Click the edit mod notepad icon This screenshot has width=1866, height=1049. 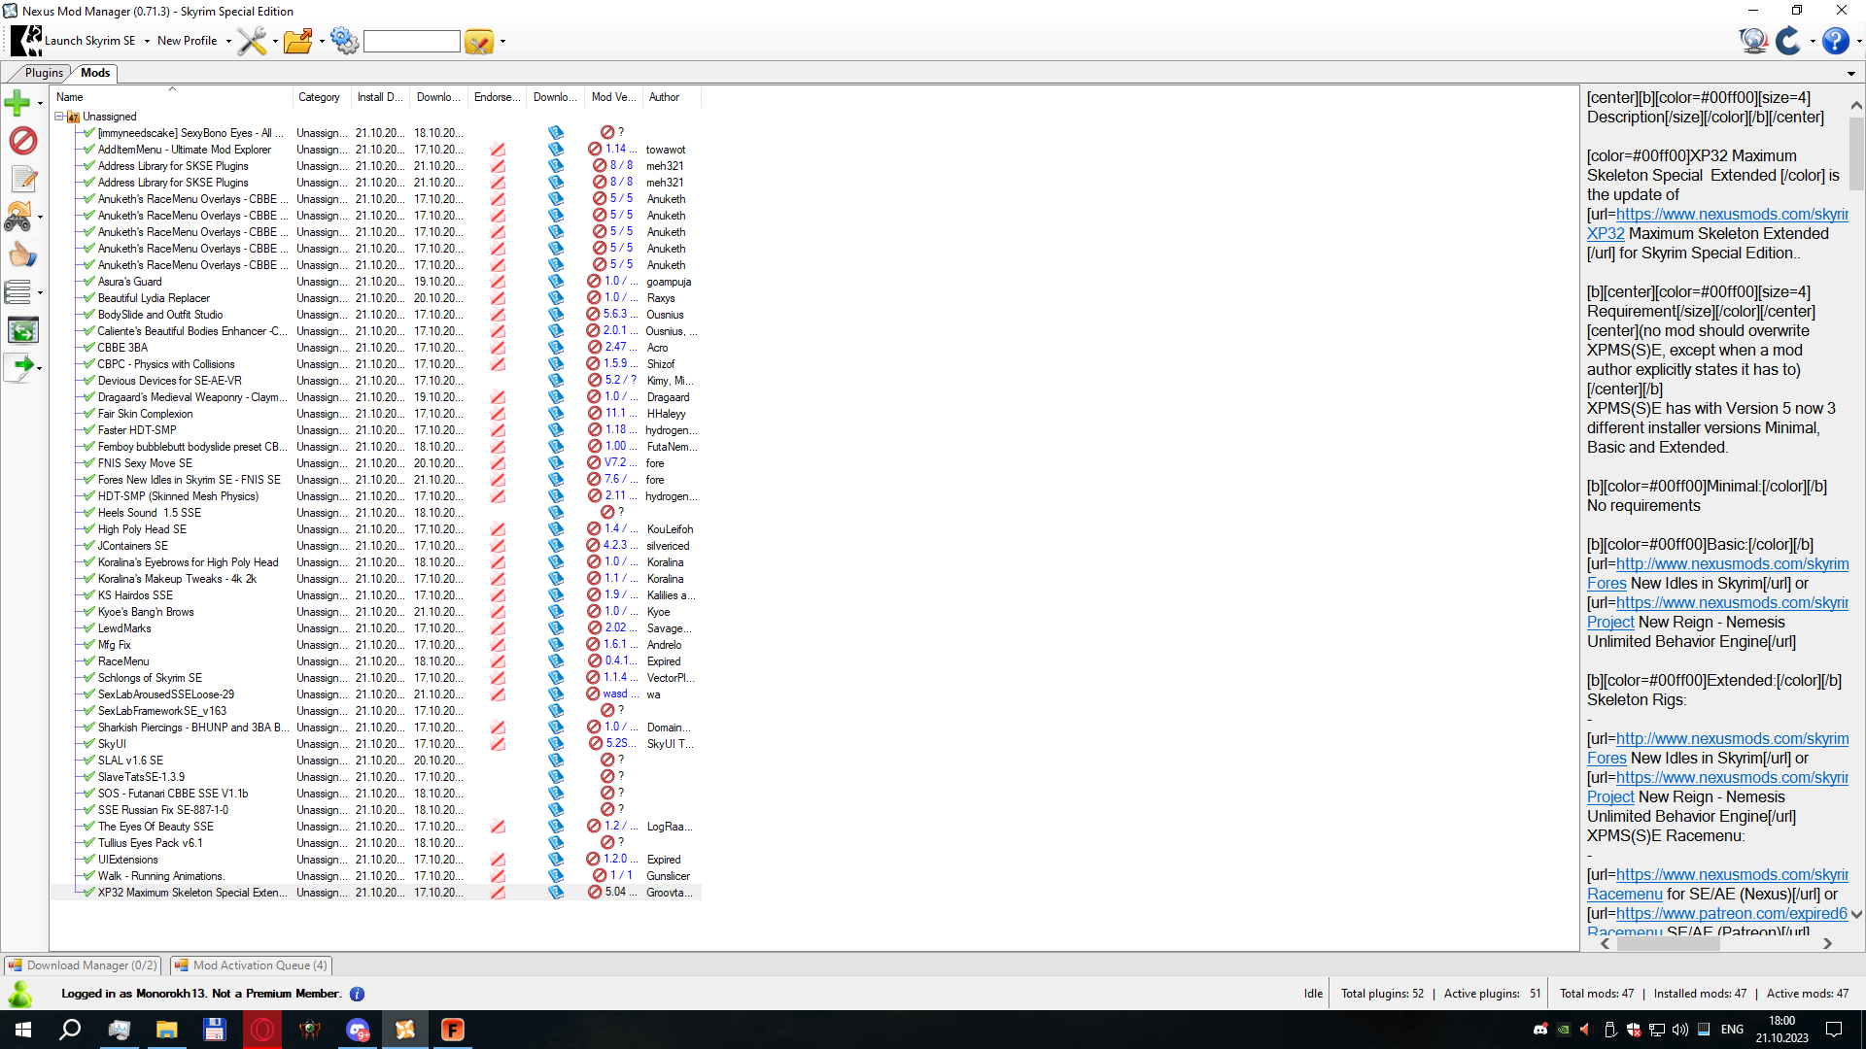pyautogui.click(x=23, y=178)
